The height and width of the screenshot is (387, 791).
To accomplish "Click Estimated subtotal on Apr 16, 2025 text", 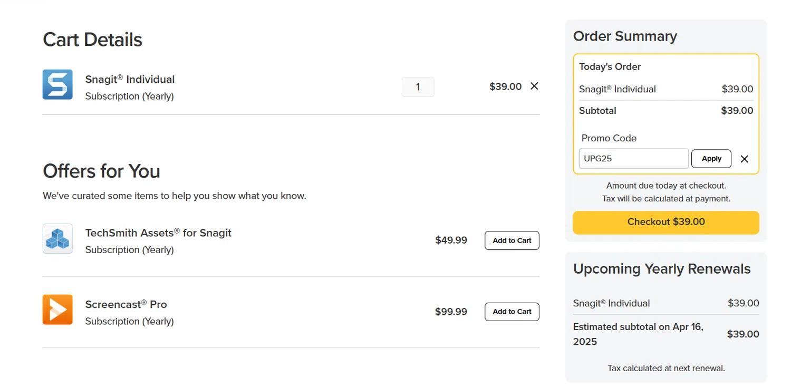I will pyautogui.click(x=638, y=334).
